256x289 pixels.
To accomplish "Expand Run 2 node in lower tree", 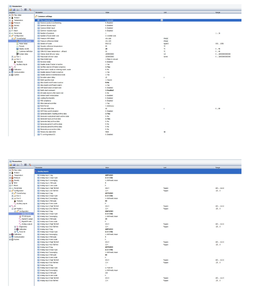I will coord(12,199).
